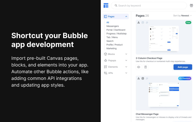Select the Search category
The height and width of the screenshot is (122, 196).
pos(110,41)
